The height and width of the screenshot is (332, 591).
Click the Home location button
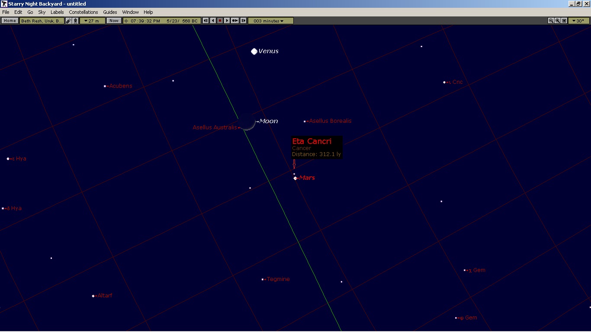pos(10,20)
